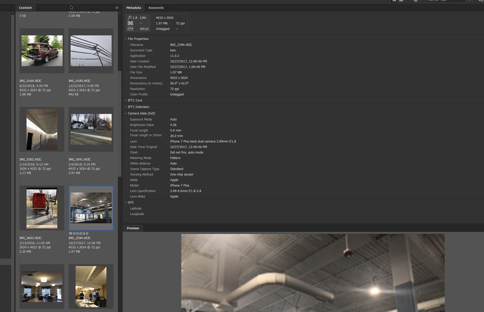Screen dimensions: 484x312
Task: Click 6/22/2018, 4:55 PM date under IMG_0100
Action: tap(33, 86)
